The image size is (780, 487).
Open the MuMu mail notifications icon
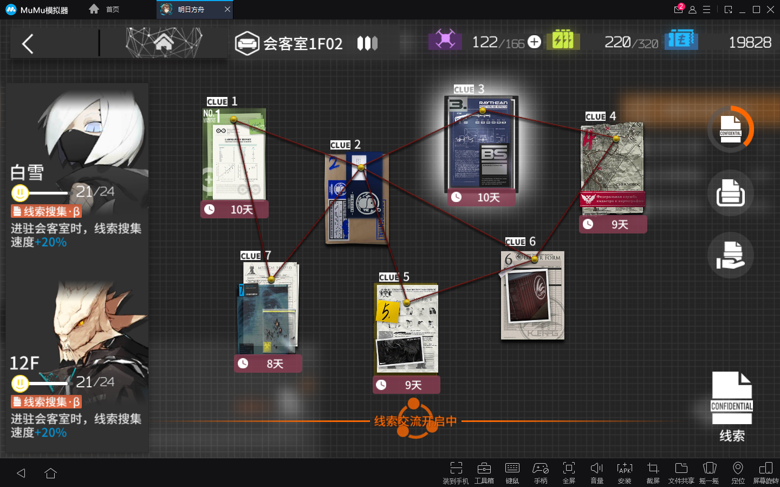pyautogui.click(x=678, y=9)
